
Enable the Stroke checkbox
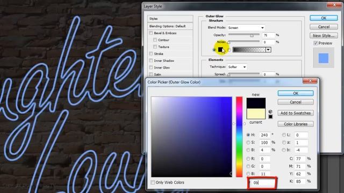coord(151,54)
